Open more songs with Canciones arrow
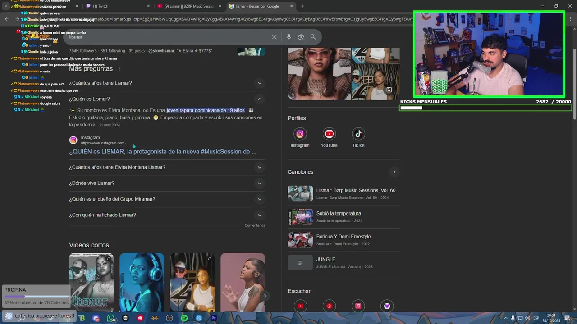The image size is (577, 324). coord(394,172)
